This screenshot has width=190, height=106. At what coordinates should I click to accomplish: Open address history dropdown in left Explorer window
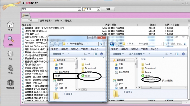[97, 44]
